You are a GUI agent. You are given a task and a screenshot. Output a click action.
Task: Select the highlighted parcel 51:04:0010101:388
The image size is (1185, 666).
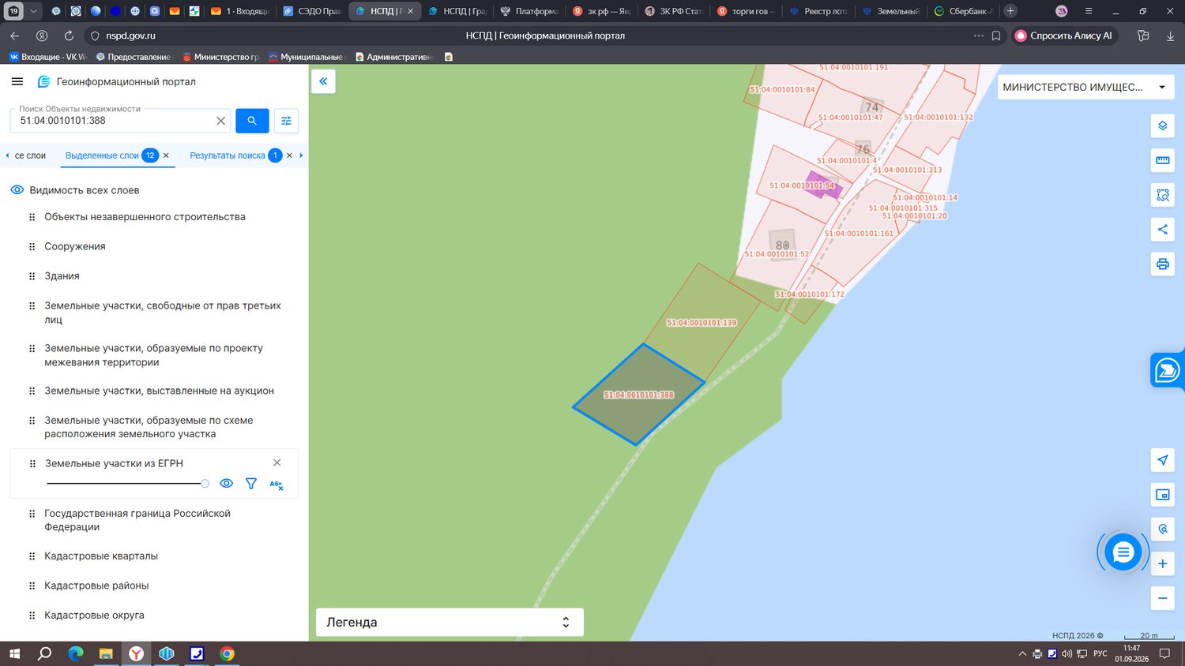coord(638,395)
